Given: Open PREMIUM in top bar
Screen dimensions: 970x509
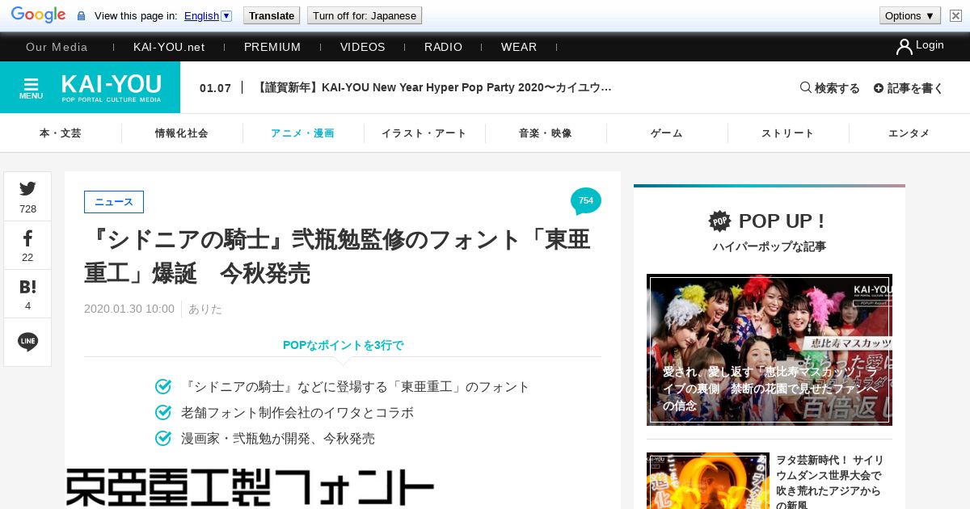Looking at the screenshot, I should 272,47.
